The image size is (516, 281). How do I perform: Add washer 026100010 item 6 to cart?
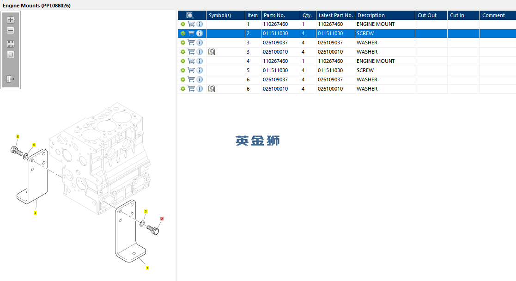pyautogui.click(x=191, y=89)
